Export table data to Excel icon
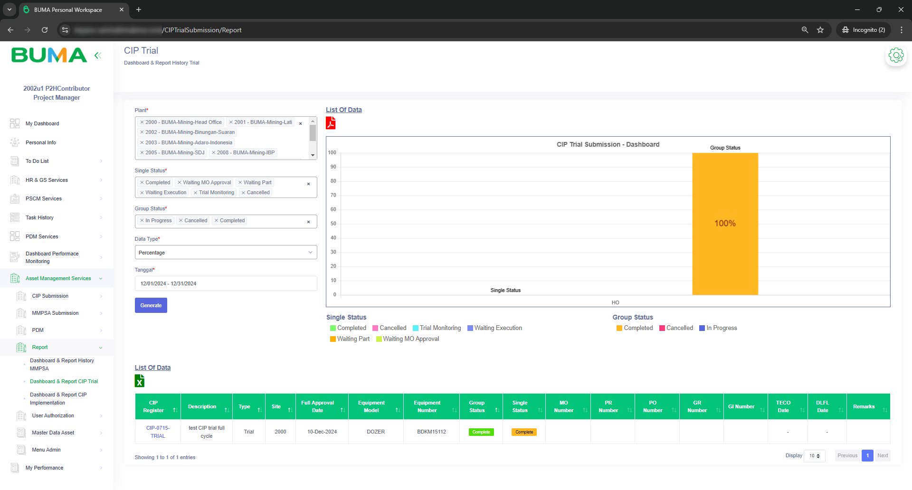 [140, 381]
